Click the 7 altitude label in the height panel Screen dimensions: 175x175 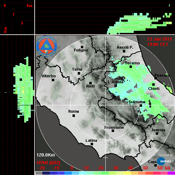coord(13,14)
